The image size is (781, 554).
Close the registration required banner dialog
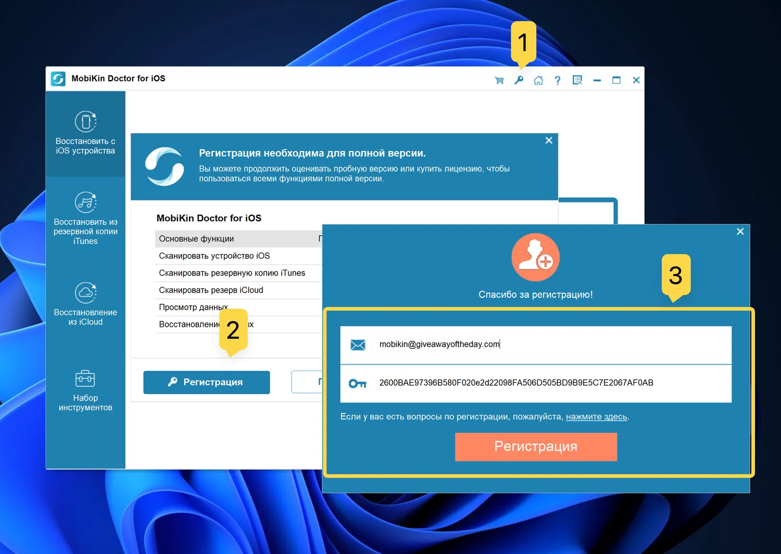click(x=549, y=141)
